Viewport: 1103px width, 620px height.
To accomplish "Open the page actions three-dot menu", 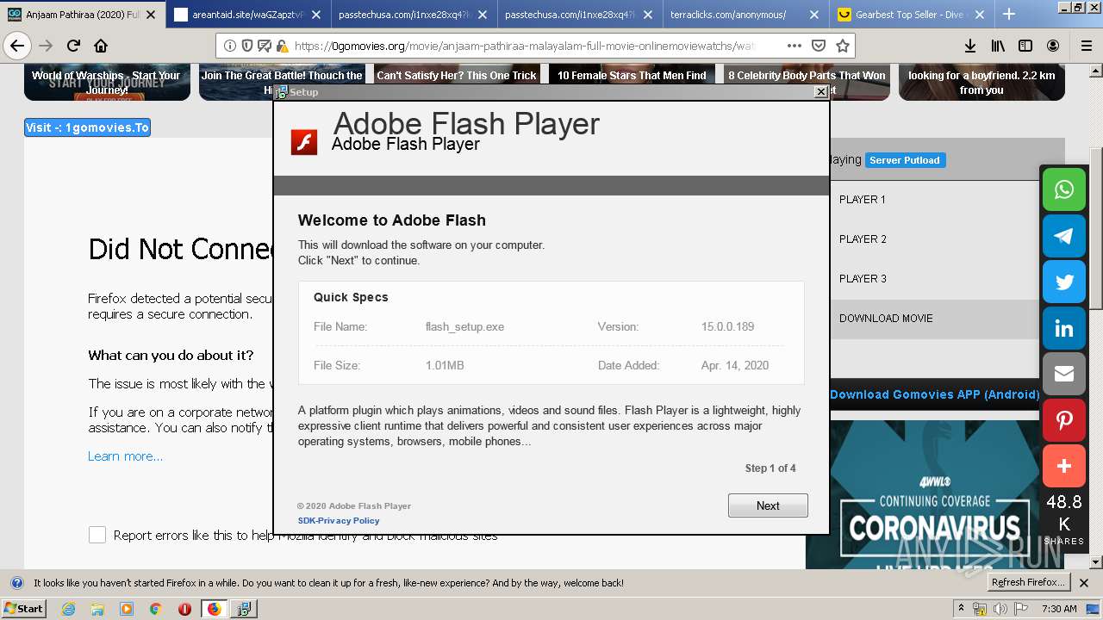I will pos(795,46).
